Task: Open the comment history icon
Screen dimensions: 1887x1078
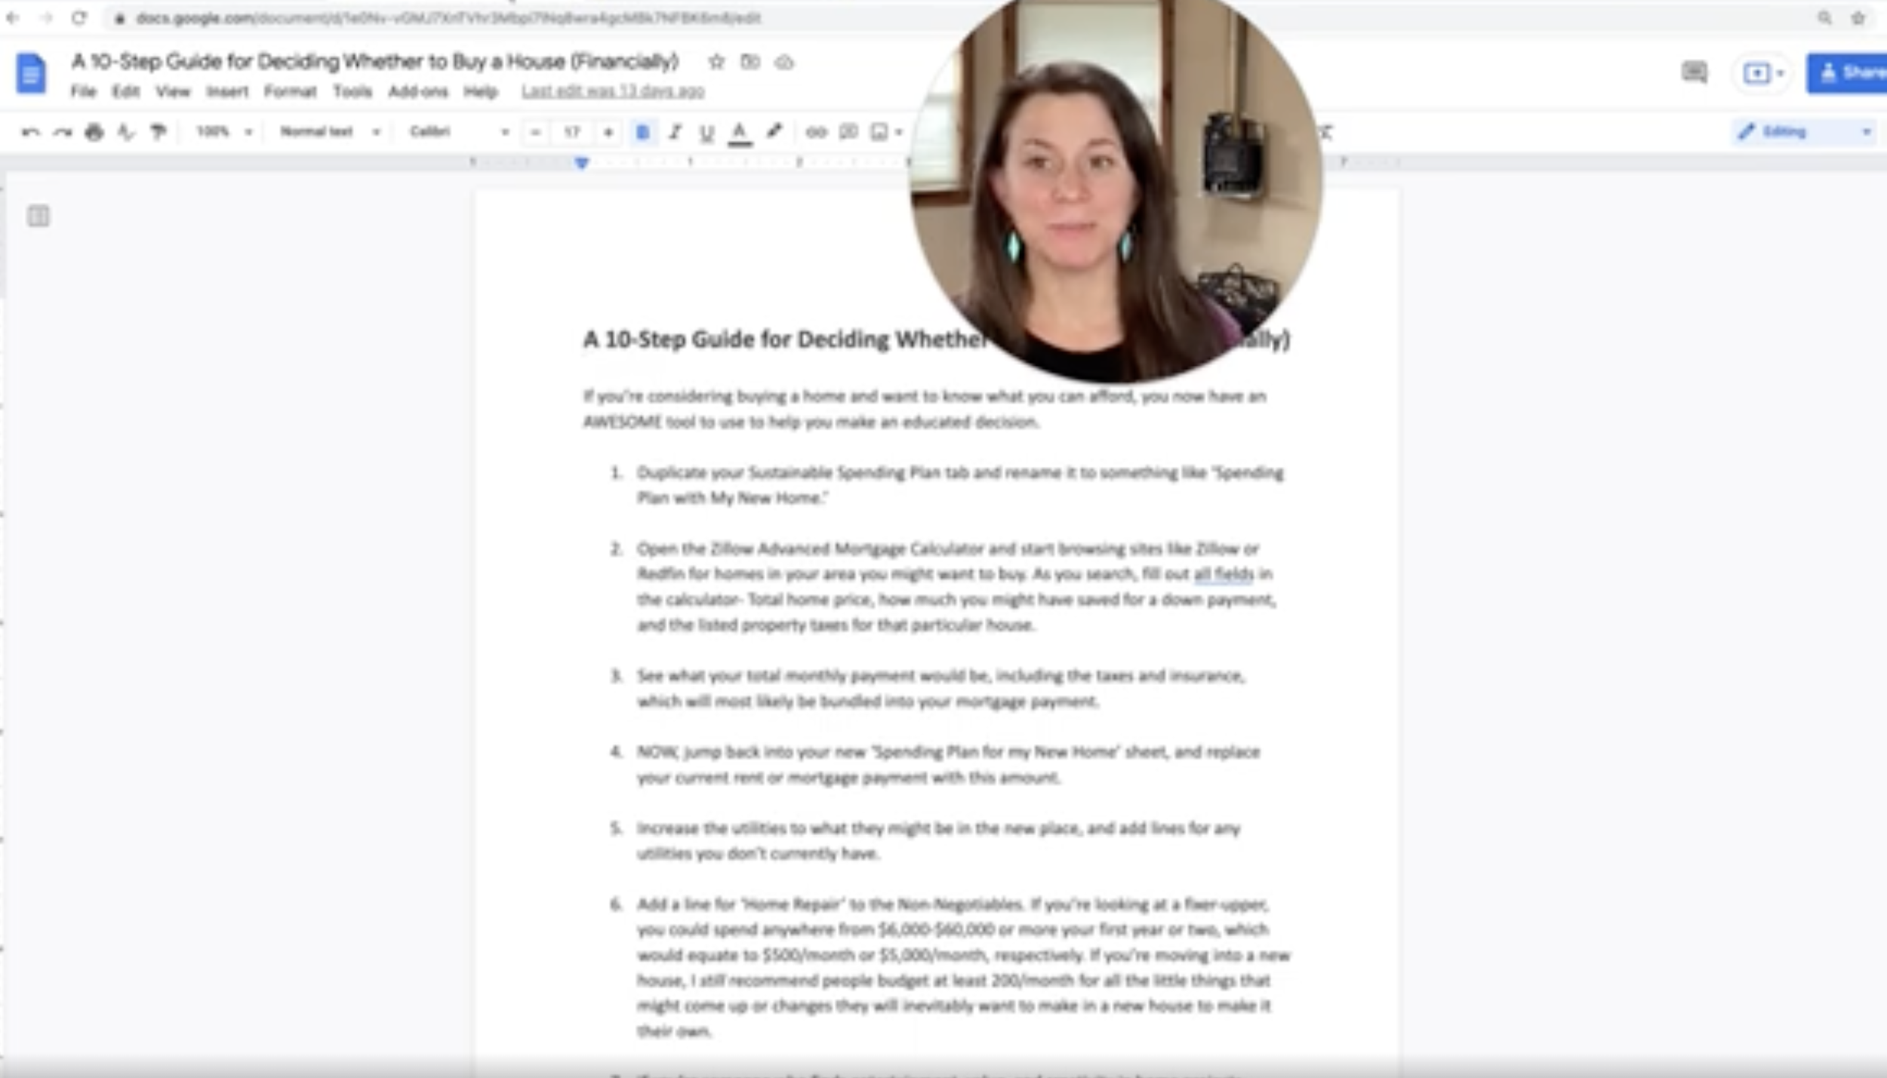Action: [x=1694, y=72]
